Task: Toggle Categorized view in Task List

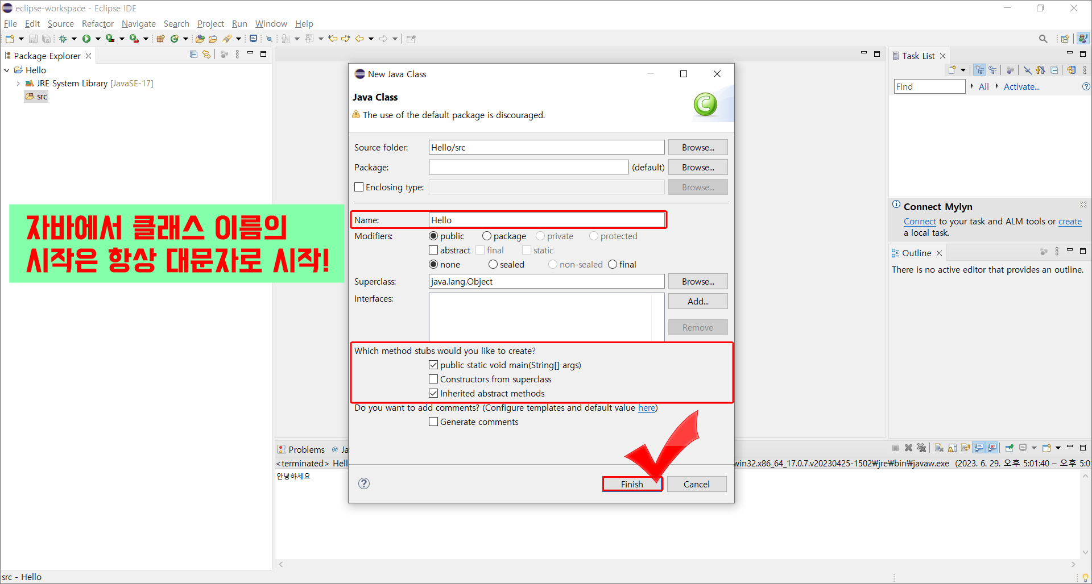Action: pyautogui.click(x=980, y=70)
